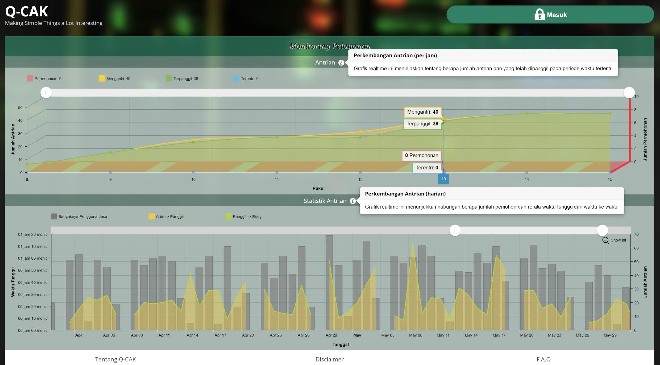Click the padlock icon in Masuk button
The height and width of the screenshot is (365, 660).
point(539,15)
